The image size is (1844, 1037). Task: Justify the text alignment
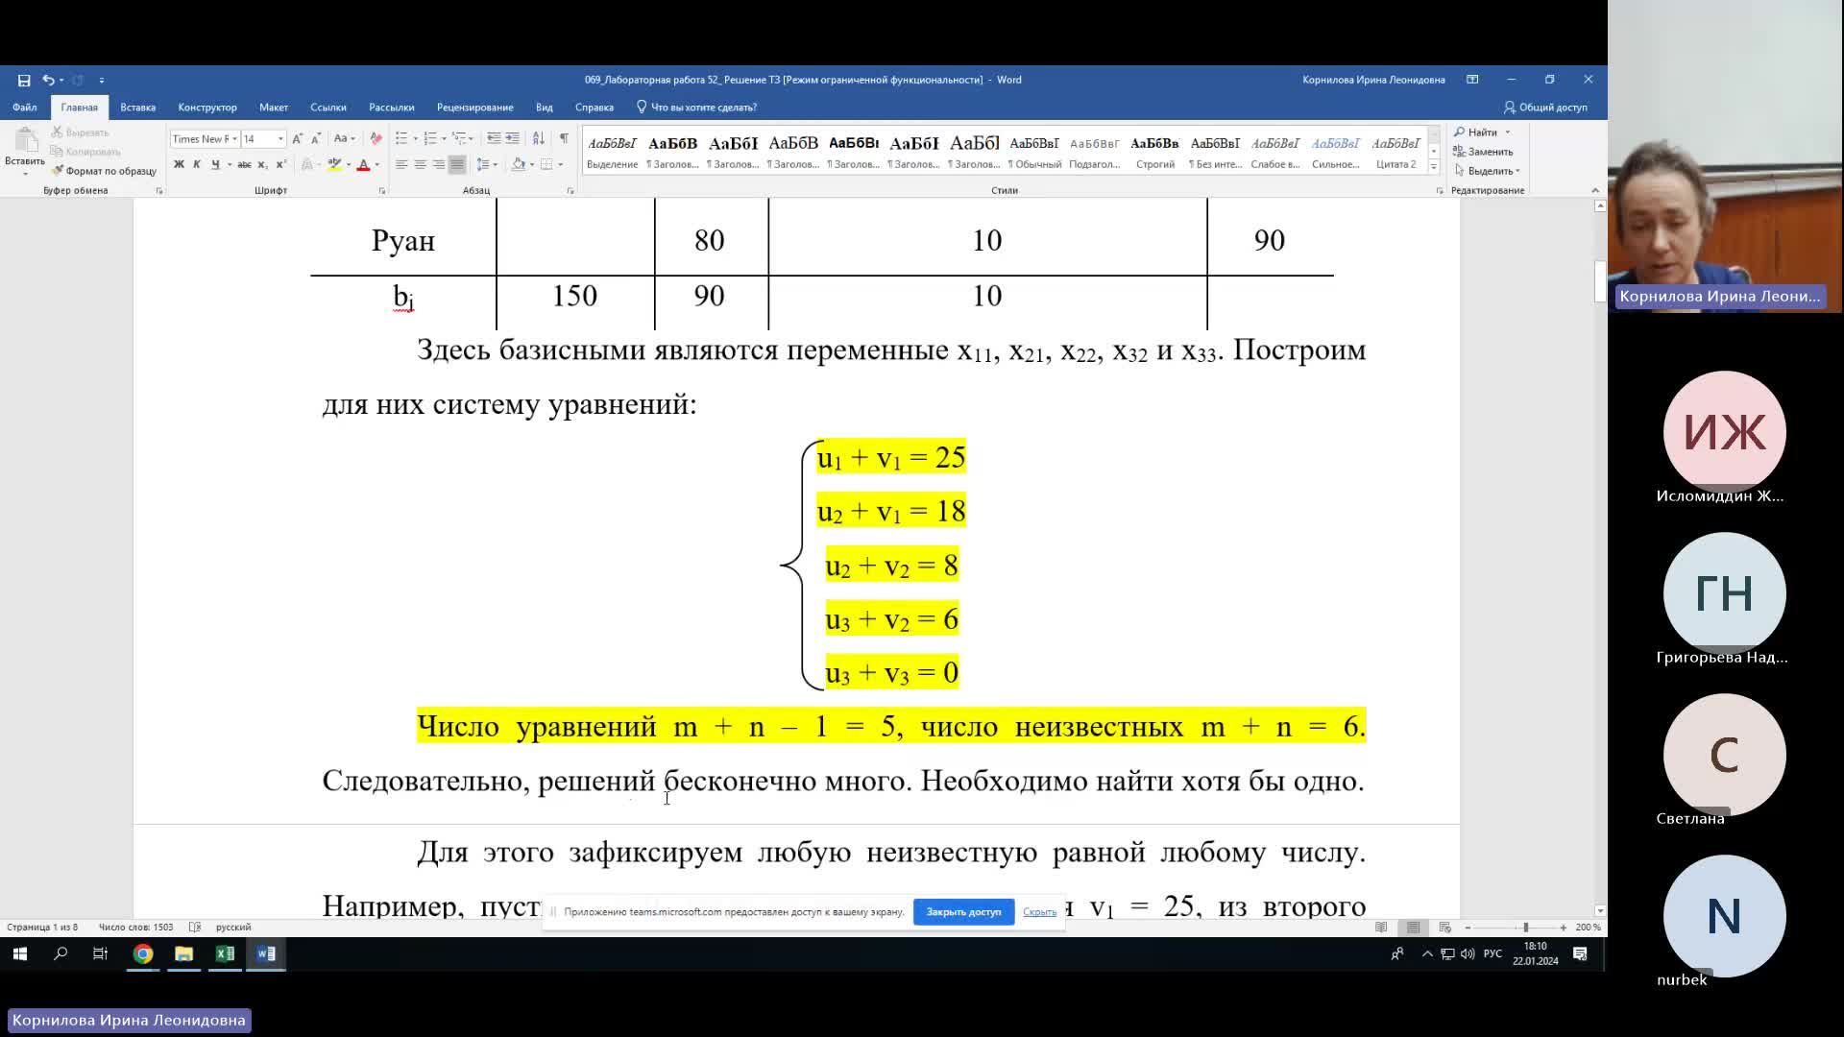(457, 165)
